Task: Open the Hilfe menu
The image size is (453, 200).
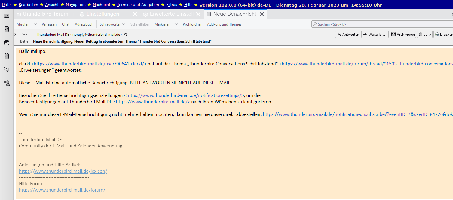Action: click(188, 5)
